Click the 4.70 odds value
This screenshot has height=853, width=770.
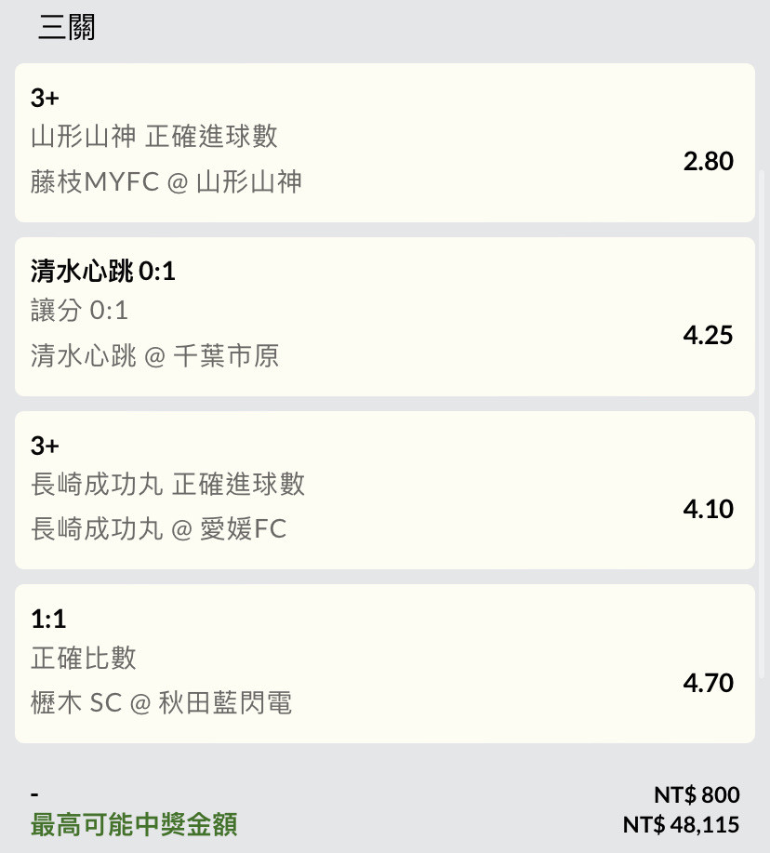pos(708,682)
